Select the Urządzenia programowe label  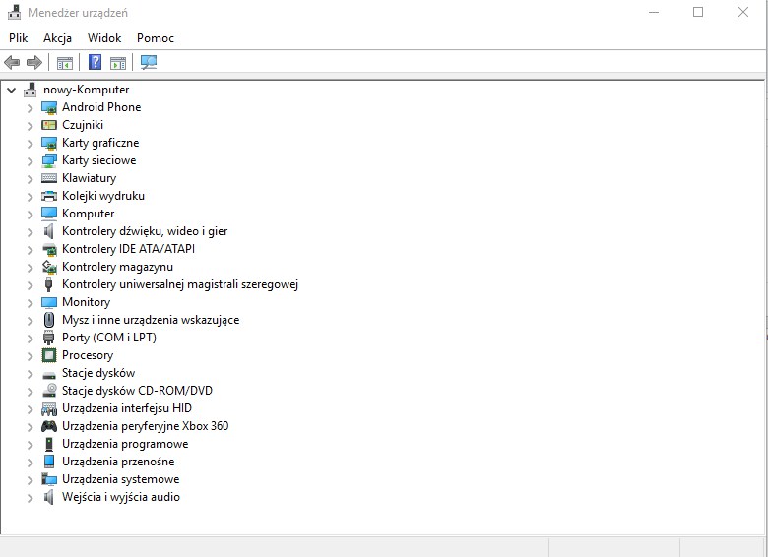125,444
